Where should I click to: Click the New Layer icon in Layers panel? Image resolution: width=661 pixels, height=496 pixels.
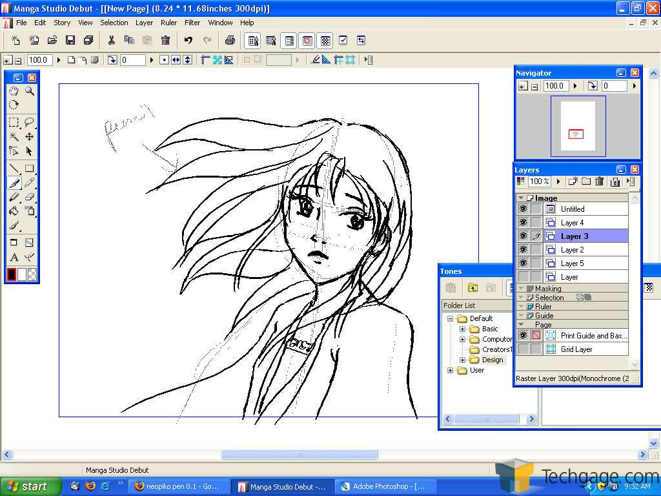point(573,181)
